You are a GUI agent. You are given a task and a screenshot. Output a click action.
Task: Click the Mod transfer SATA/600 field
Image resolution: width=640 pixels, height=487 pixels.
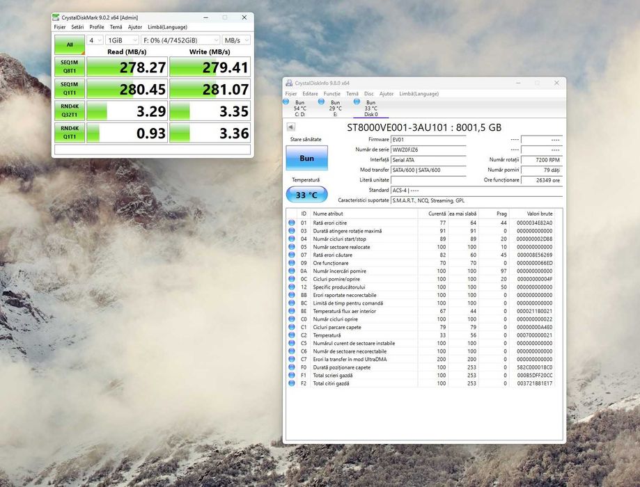point(428,170)
